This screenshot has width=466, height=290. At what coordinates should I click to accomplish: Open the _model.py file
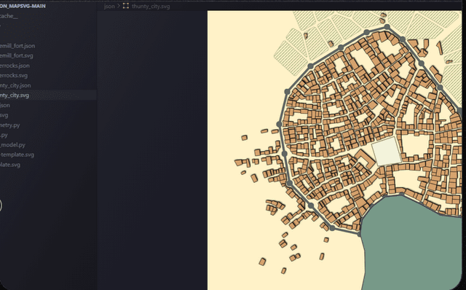click(12, 145)
